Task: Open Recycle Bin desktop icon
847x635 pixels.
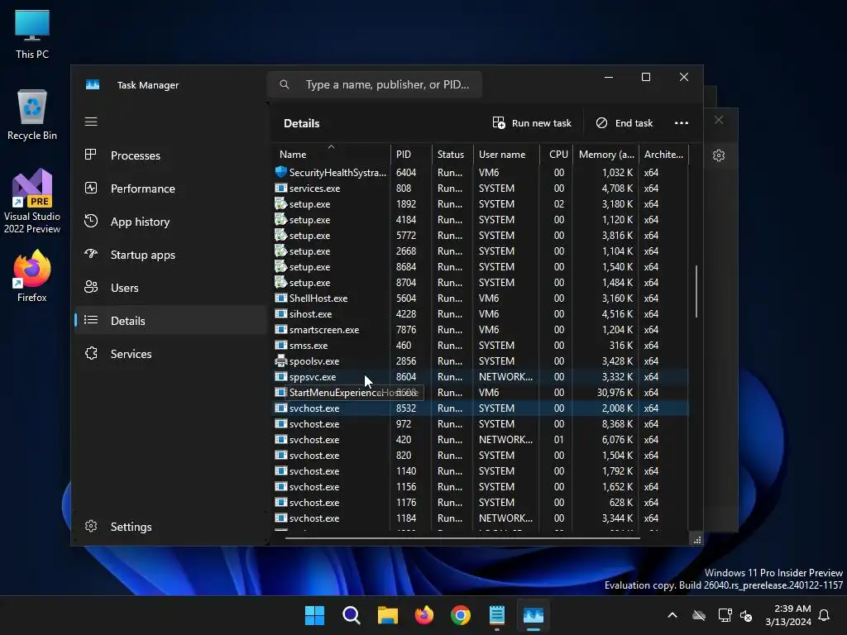Action: [x=32, y=115]
